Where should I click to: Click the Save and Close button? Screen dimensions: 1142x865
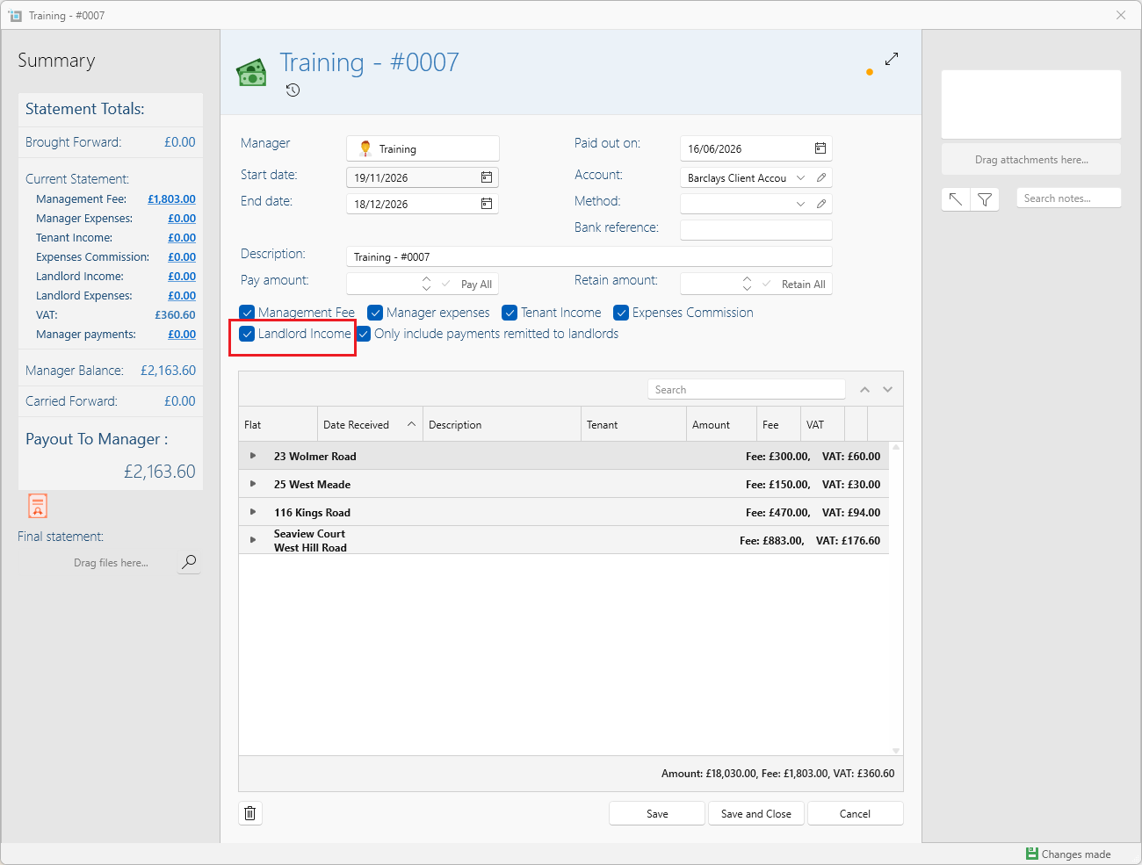(x=756, y=813)
